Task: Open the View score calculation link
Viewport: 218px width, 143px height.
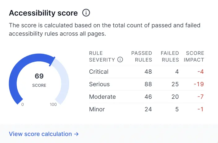Action: click(x=44, y=134)
